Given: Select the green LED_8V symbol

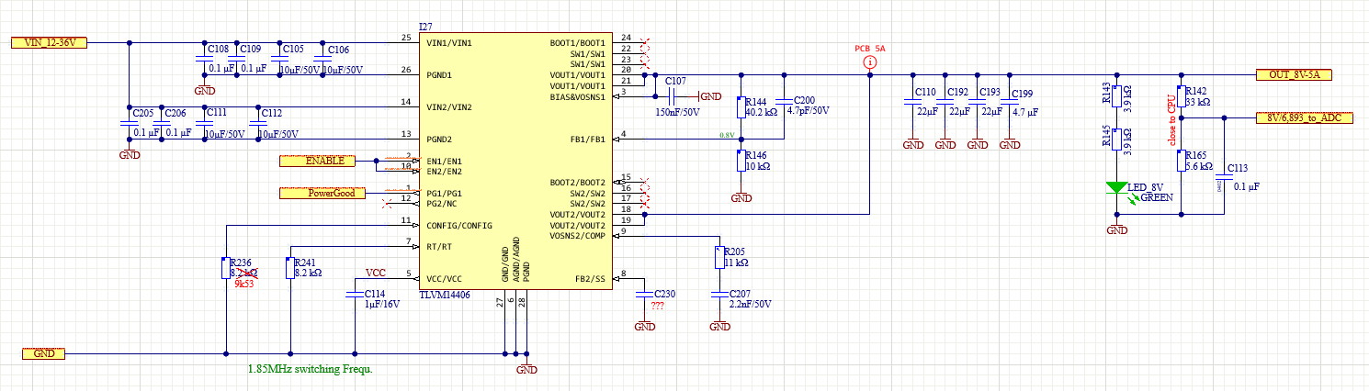Looking at the screenshot, I should point(1117,187).
